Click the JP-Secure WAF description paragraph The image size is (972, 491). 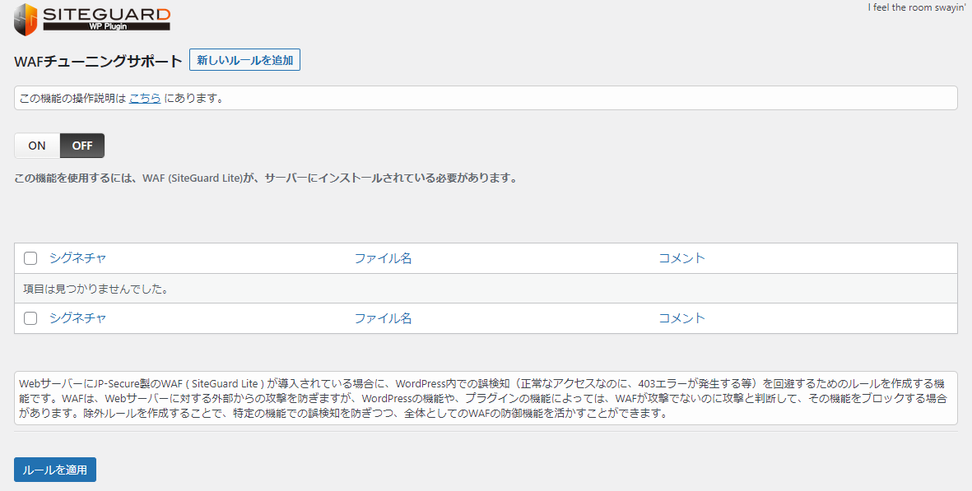(x=486, y=398)
